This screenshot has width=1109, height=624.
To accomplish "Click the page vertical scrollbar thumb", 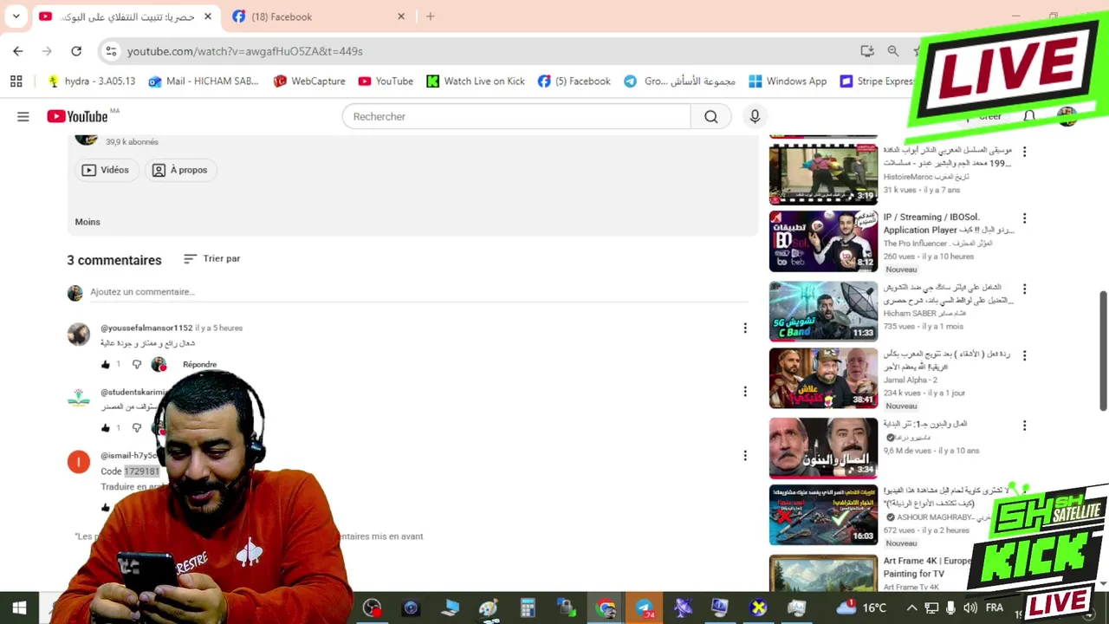I will [1104, 351].
